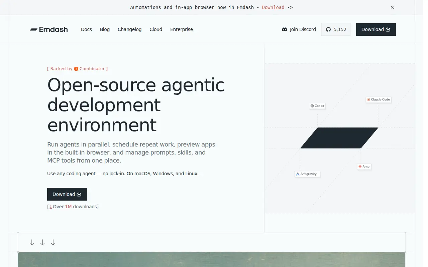Select the Codex agent label

pyautogui.click(x=317, y=106)
